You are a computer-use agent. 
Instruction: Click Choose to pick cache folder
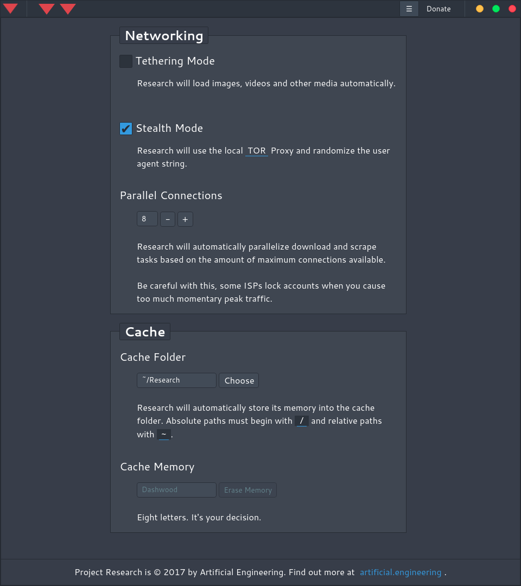239,380
